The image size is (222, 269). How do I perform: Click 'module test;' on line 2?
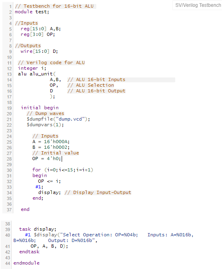(32, 12)
